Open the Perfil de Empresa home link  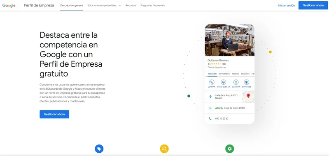39,5
